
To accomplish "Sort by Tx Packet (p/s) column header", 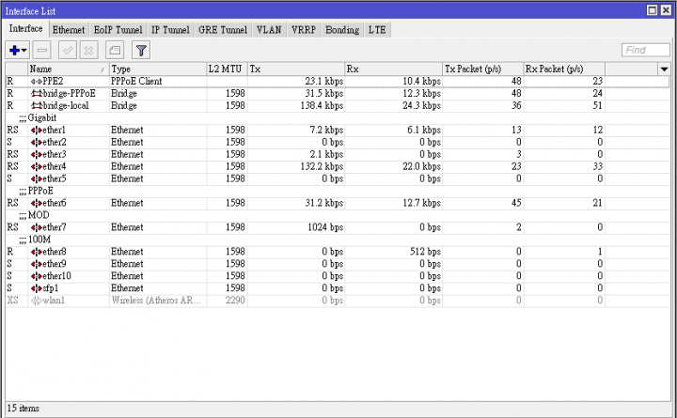I will [483, 69].
